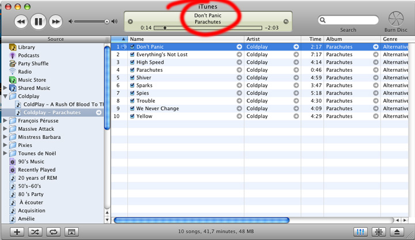
Task: Click the Burn Disc icon
Action: click(x=396, y=19)
